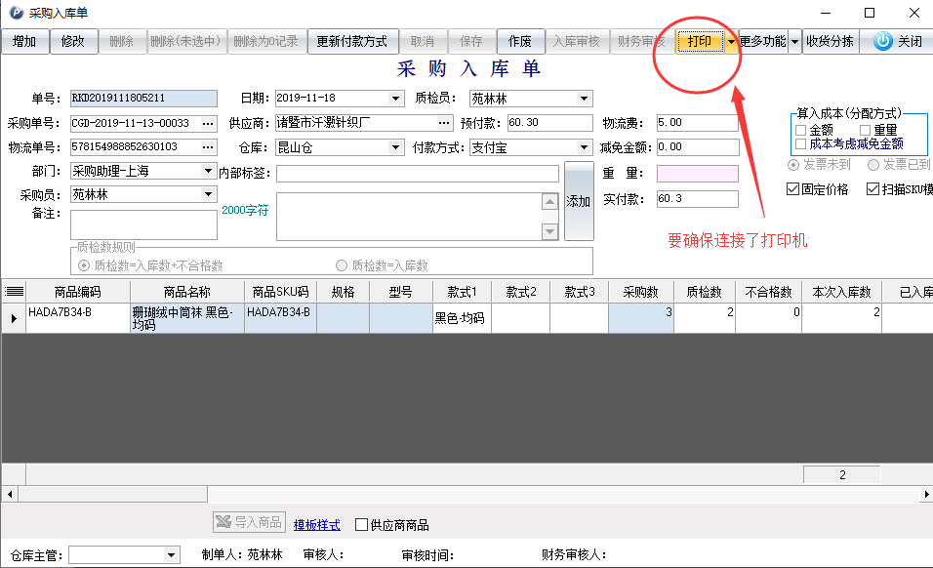Select 质检数=入库数 radio
This screenshot has height=568, width=933.
tap(342, 265)
